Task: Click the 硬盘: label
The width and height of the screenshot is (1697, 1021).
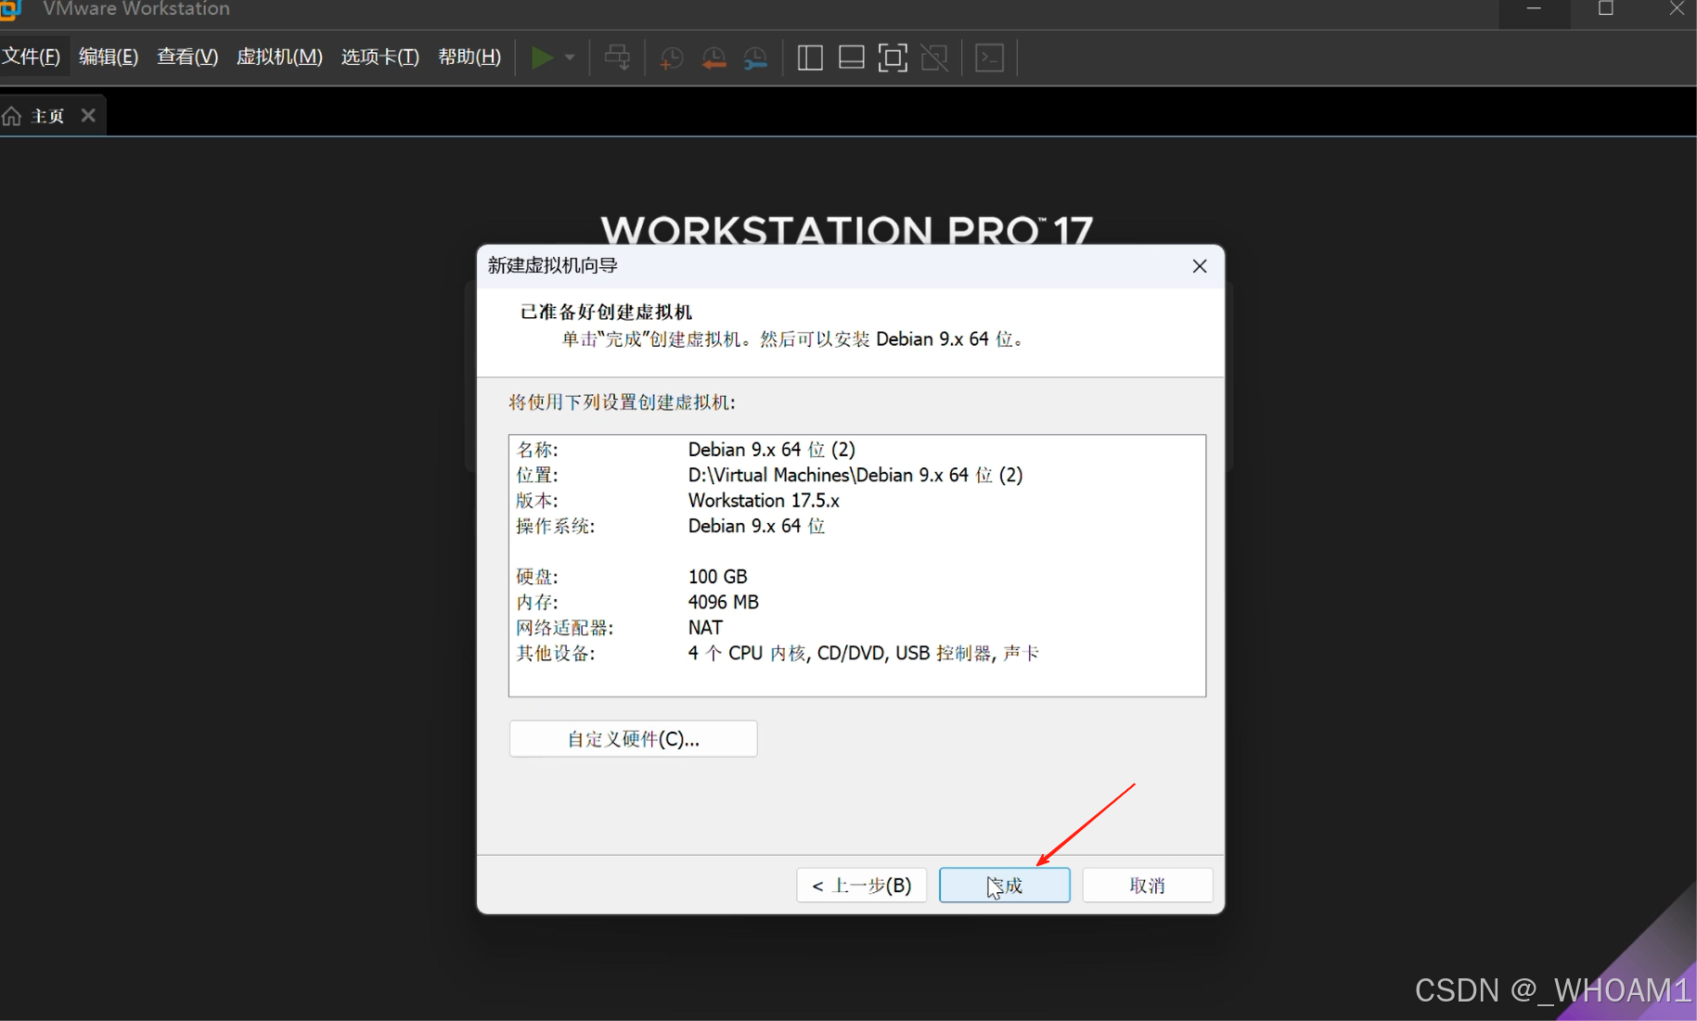Action: 537,577
